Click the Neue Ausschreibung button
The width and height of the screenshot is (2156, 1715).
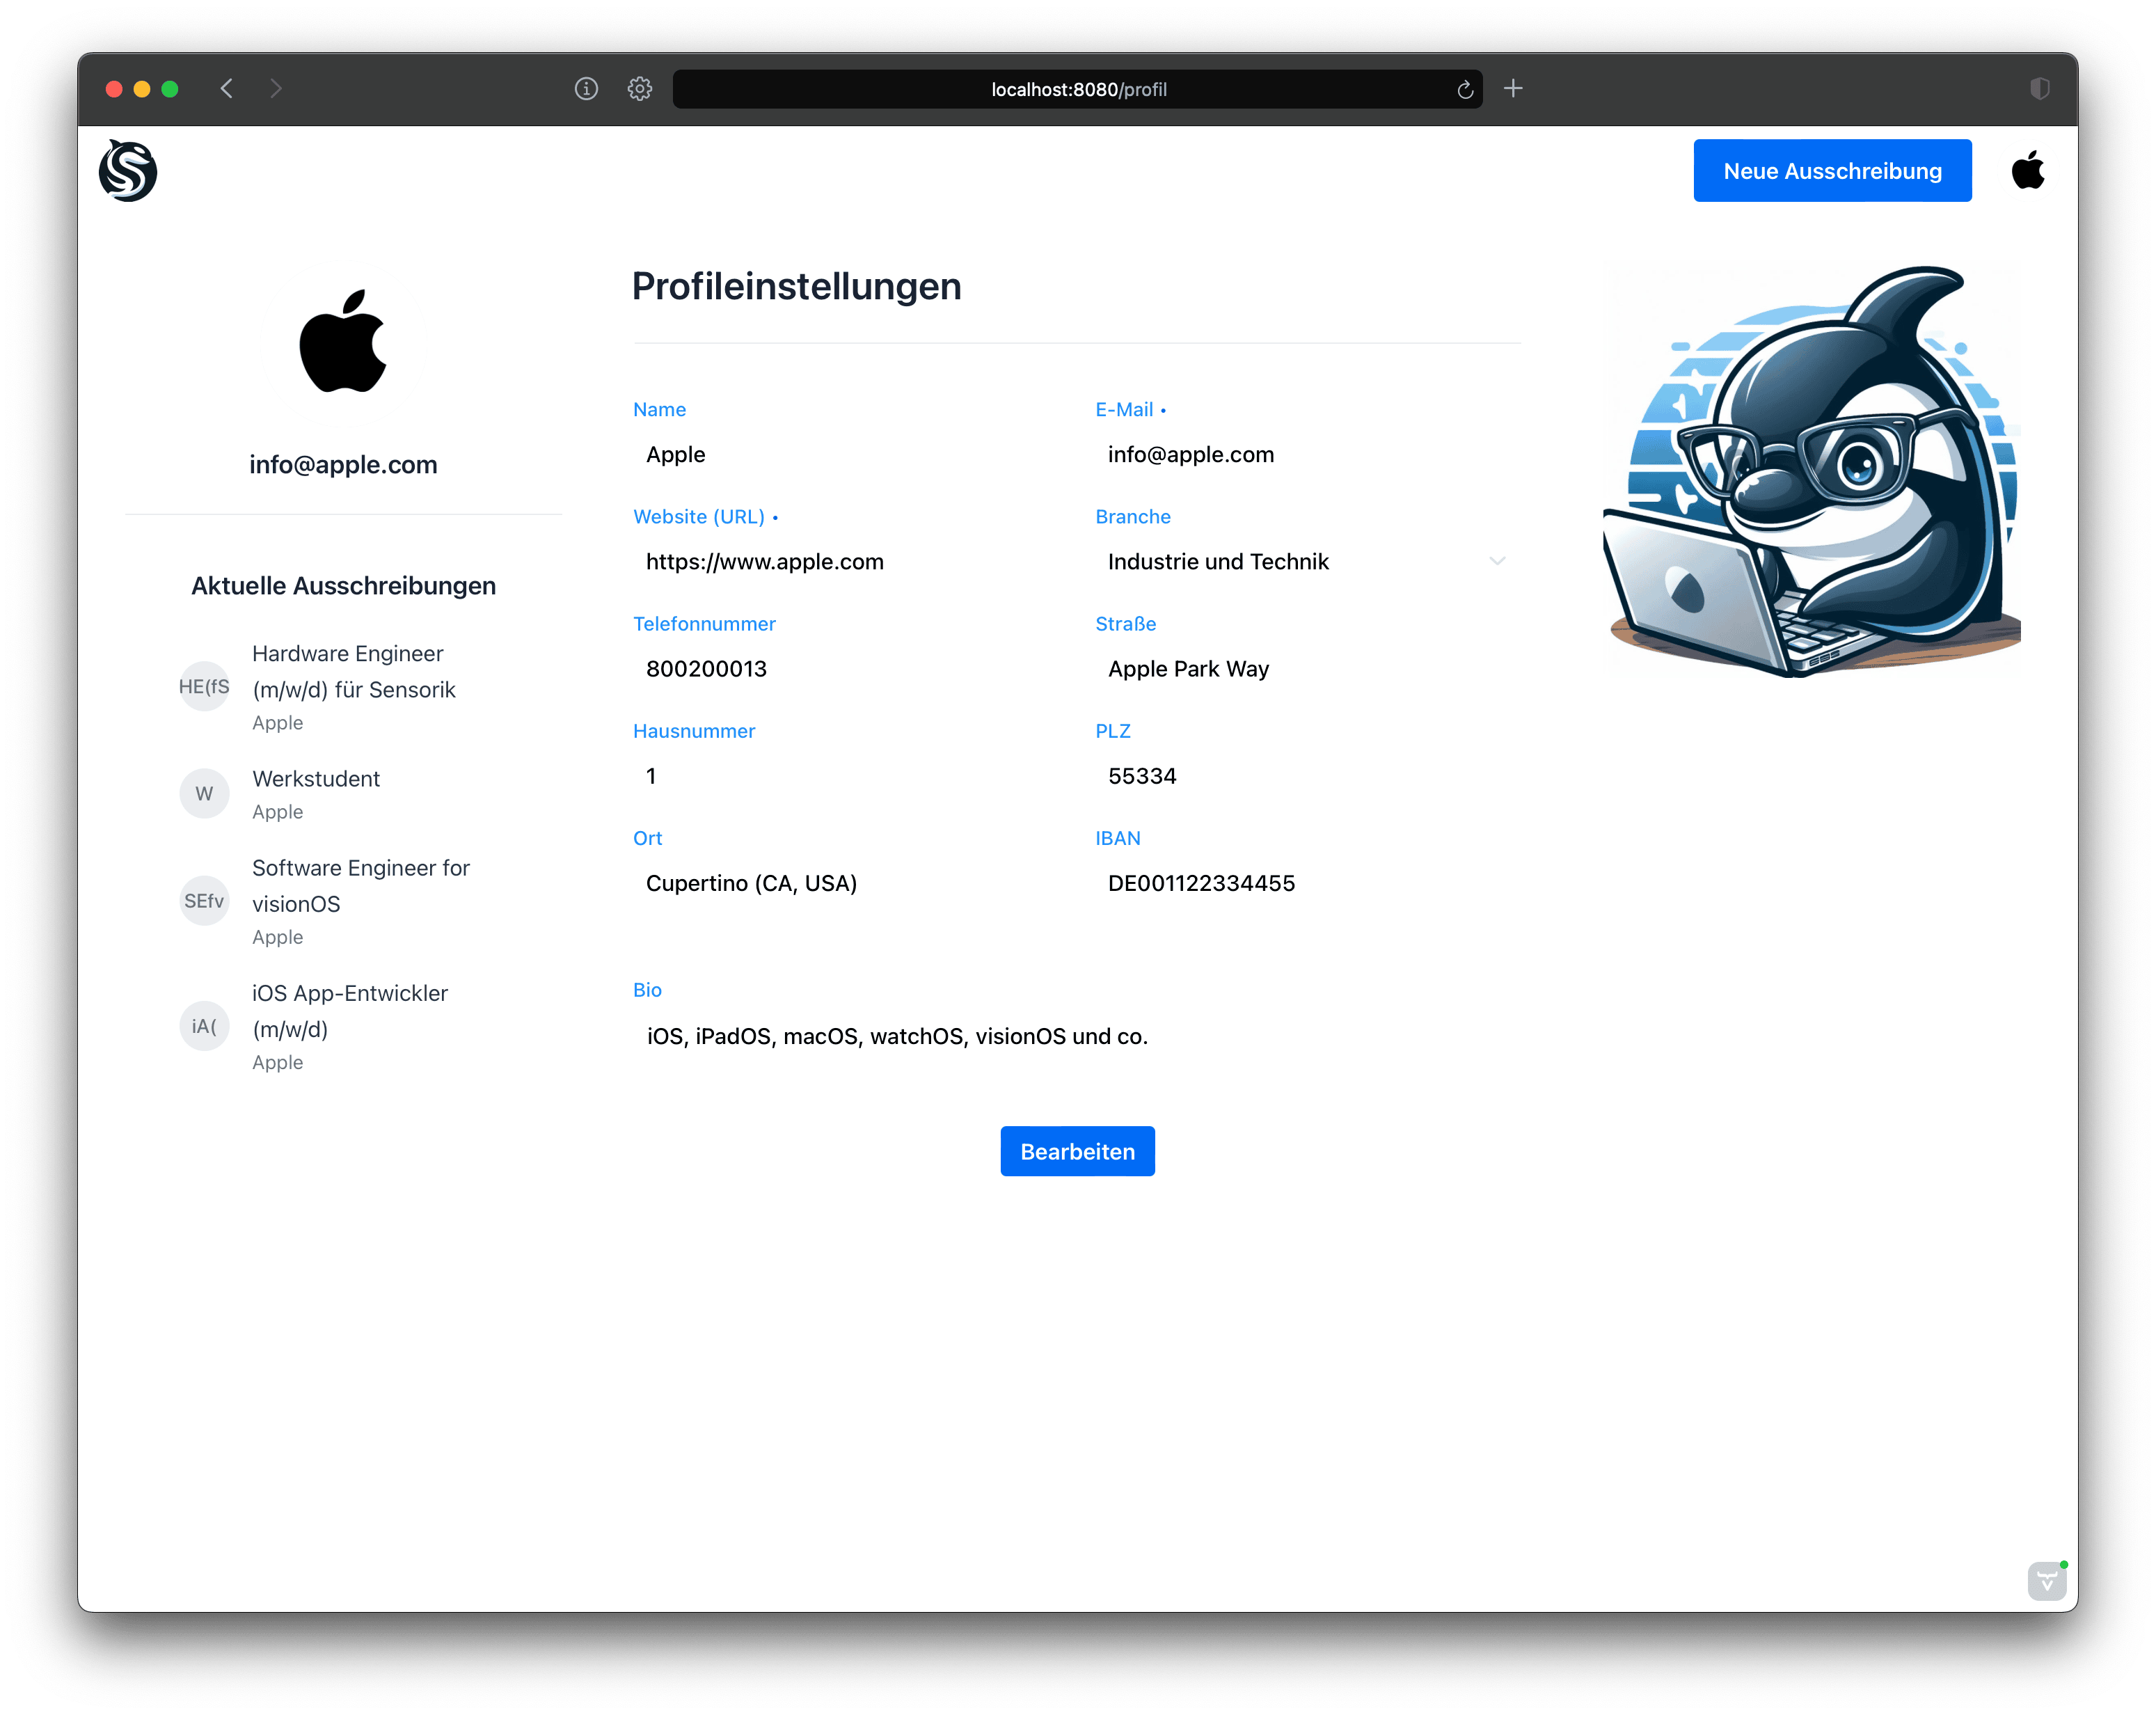(1832, 171)
